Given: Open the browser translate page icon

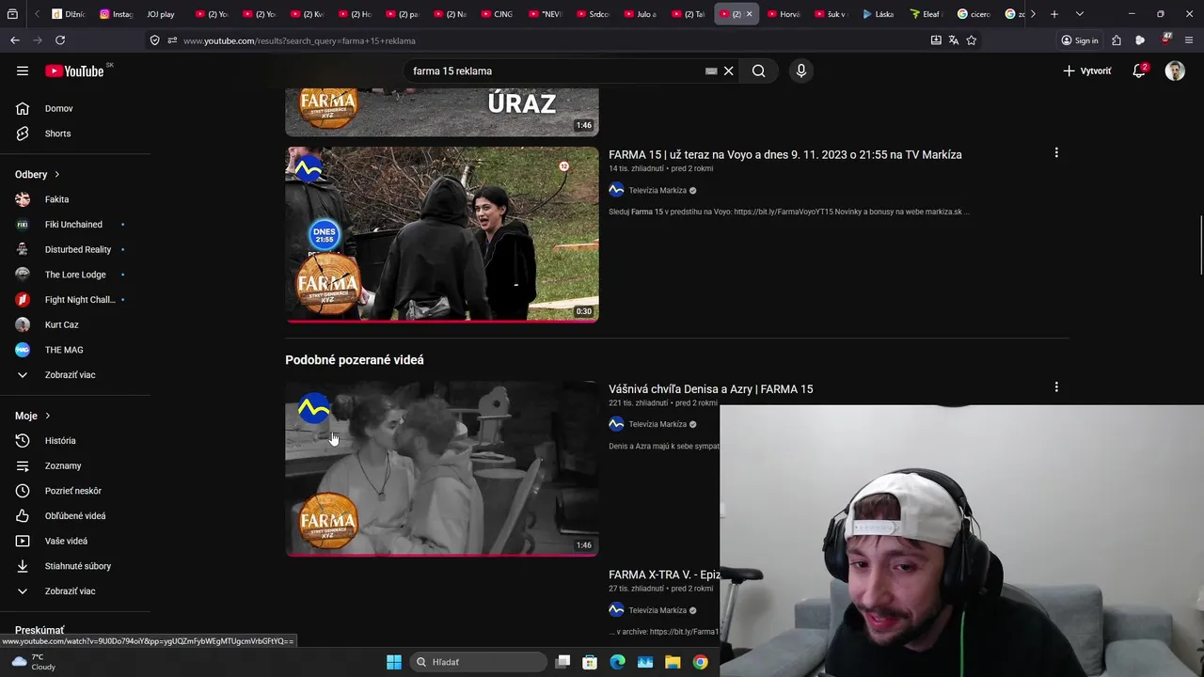Looking at the screenshot, I should (x=954, y=40).
